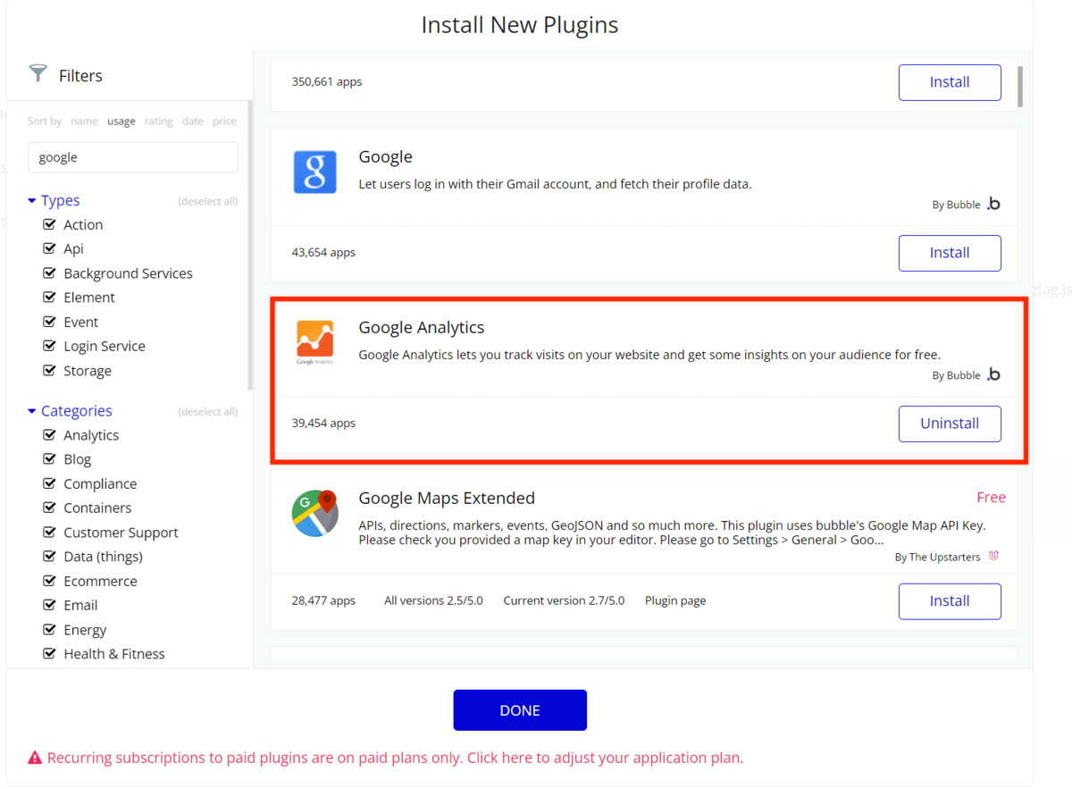This screenshot has width=1072, height=789.
Task: Uncheck the Analytics category checkbox
Action: pos(50,435)
